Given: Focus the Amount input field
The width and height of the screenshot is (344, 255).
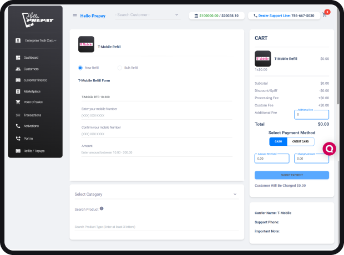Looking at the screenshot, I should [x=156, y=152].
